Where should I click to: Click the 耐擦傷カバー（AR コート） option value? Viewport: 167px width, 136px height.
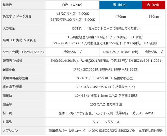pos(106,130)
